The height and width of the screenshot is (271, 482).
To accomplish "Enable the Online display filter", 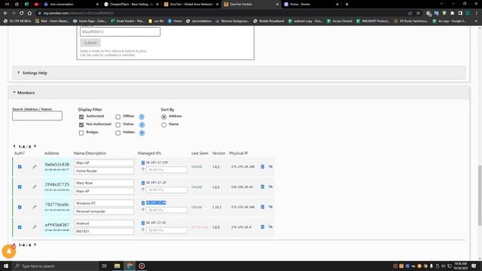I will (x=118, y=125).
